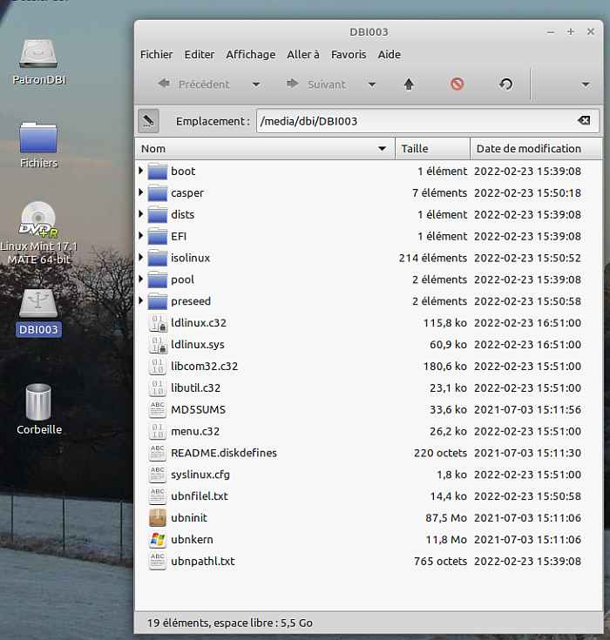
Task: Click the up arrow parent folder icon
Action: coord(409,84)
